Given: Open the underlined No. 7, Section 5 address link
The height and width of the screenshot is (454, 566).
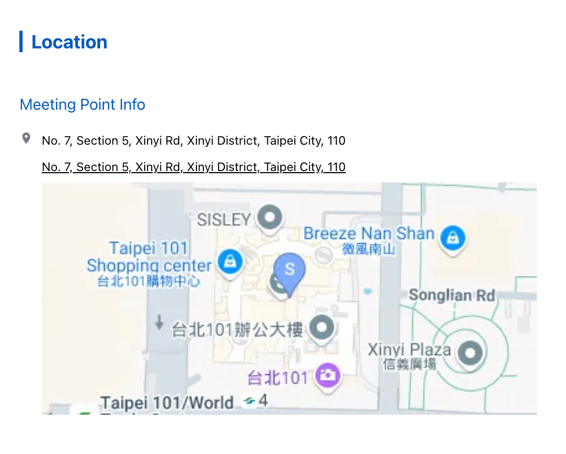Looking at the screenshot, I should (194, 167).
